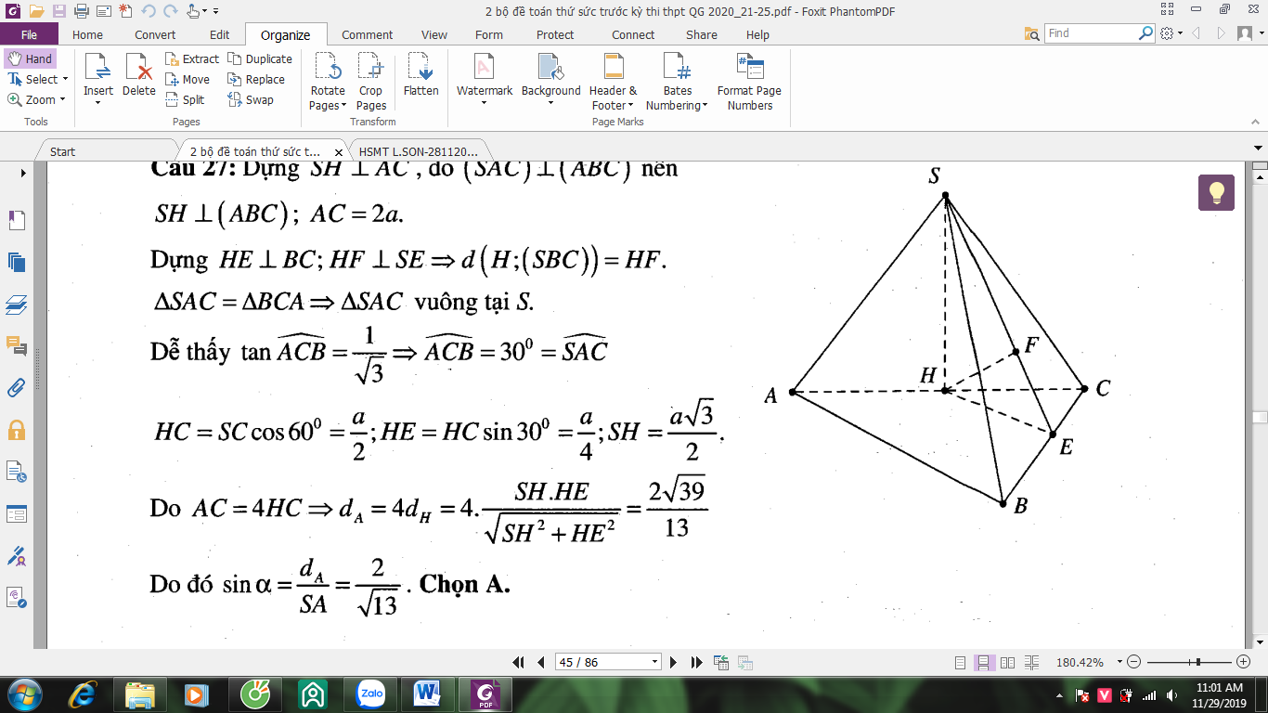Image resolution: width=1268 pixels, height=713 pixels.
Task: Switch to the Comment ribbon tab
Action: [367, 34]
